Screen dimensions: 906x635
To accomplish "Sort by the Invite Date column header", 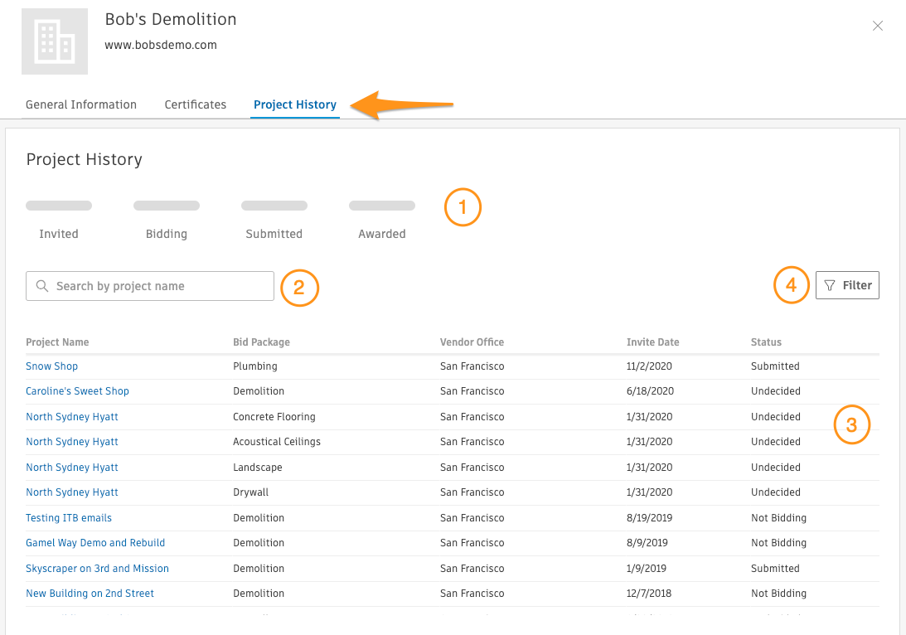I will [652, 342].
